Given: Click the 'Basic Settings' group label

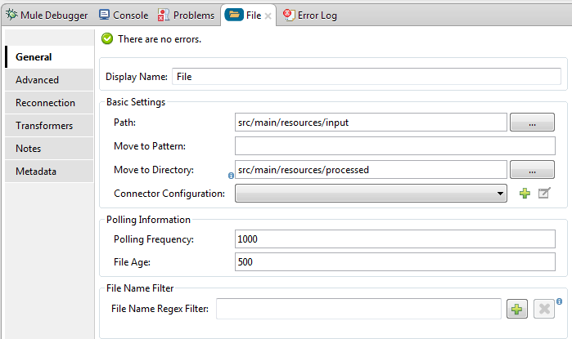Looking at the screenshot, I should (136, 102).
